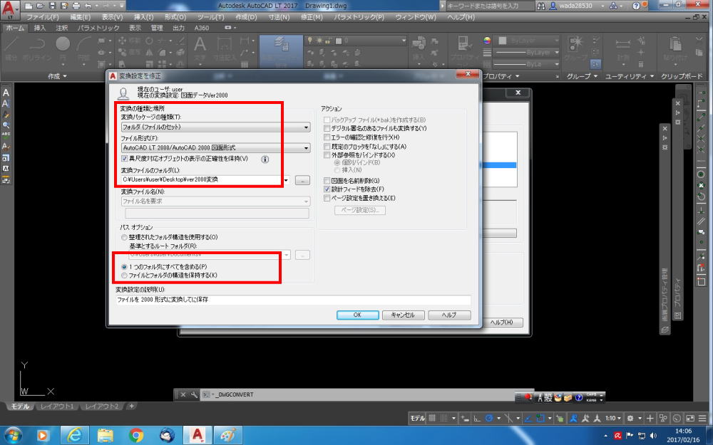Toggle ortho mode in status bar
Viewport: 713px width, 445px height.
(x=477, y=418)
